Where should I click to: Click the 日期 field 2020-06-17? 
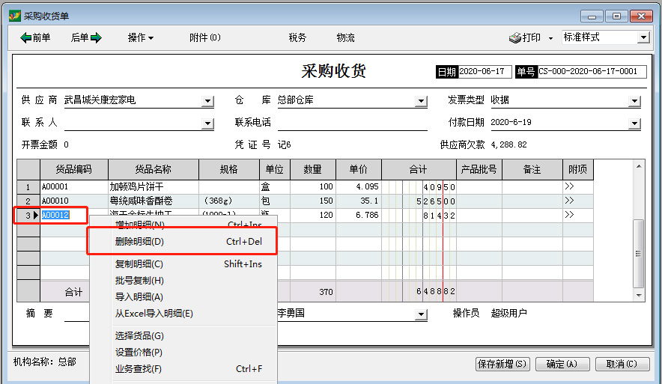(x=485, y=71)
